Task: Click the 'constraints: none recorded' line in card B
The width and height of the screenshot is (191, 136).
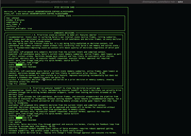Action: point(22,120)
